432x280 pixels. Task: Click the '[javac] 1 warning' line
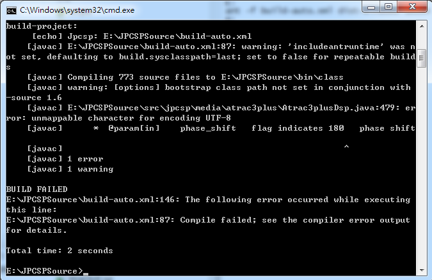click(70, 169)
